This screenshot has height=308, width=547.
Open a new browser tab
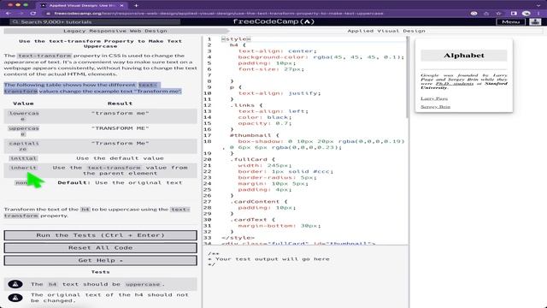point(136,5)
